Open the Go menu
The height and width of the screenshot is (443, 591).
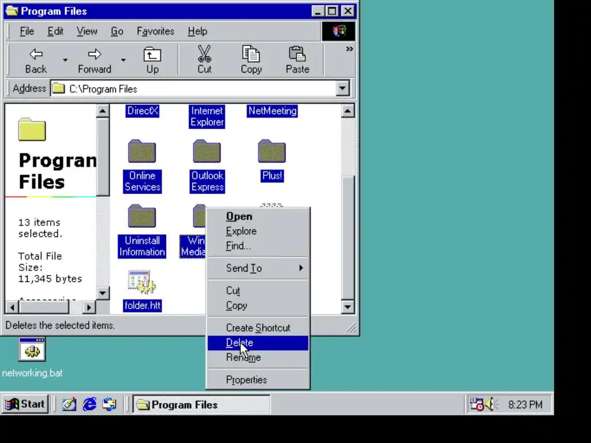point(117,31)
